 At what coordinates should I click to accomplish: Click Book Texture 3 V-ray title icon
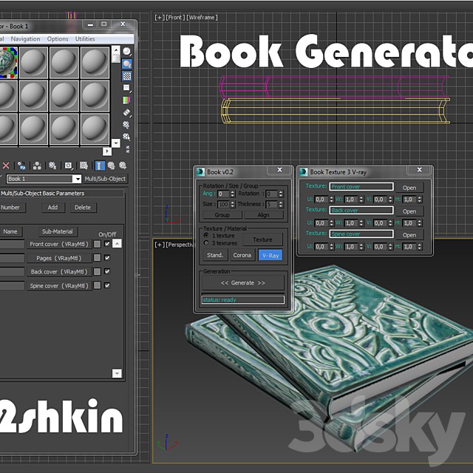(x=303, y=172)
